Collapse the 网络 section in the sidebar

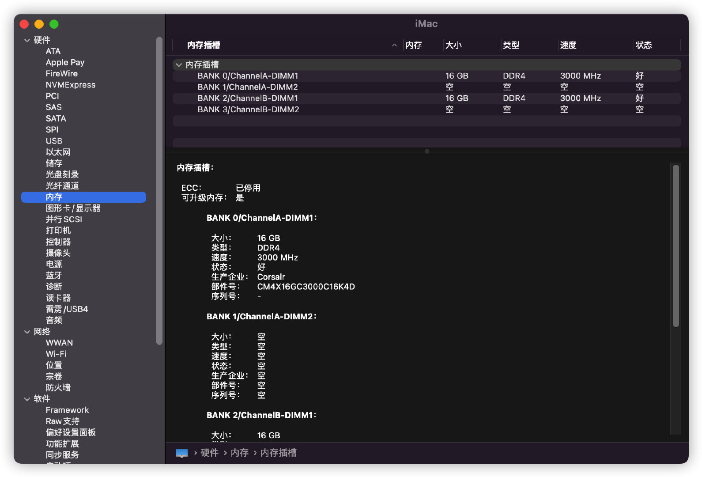click(27, 332)
